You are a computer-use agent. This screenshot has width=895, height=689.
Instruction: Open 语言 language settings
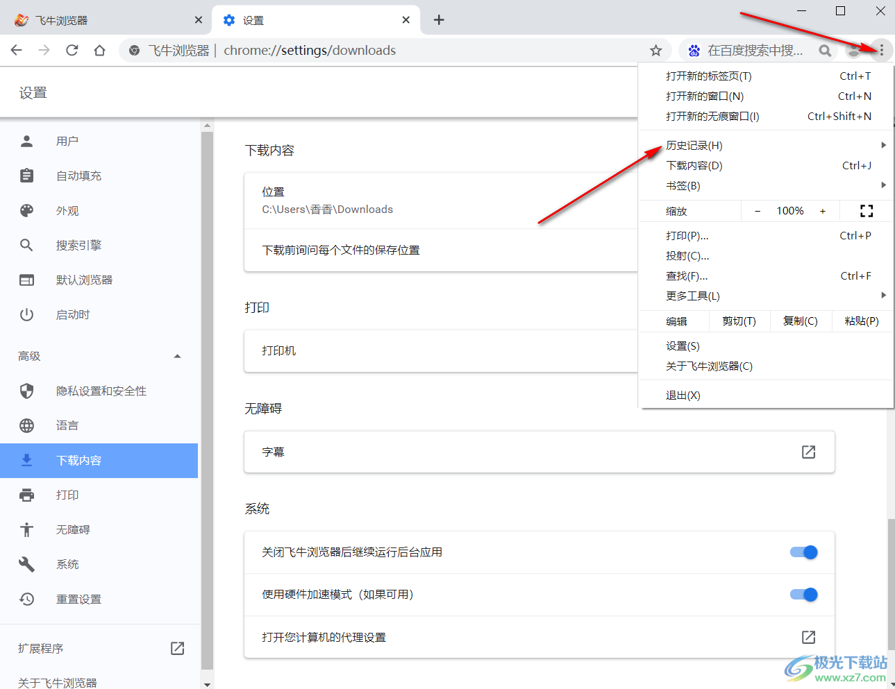[x=99, y=426]
